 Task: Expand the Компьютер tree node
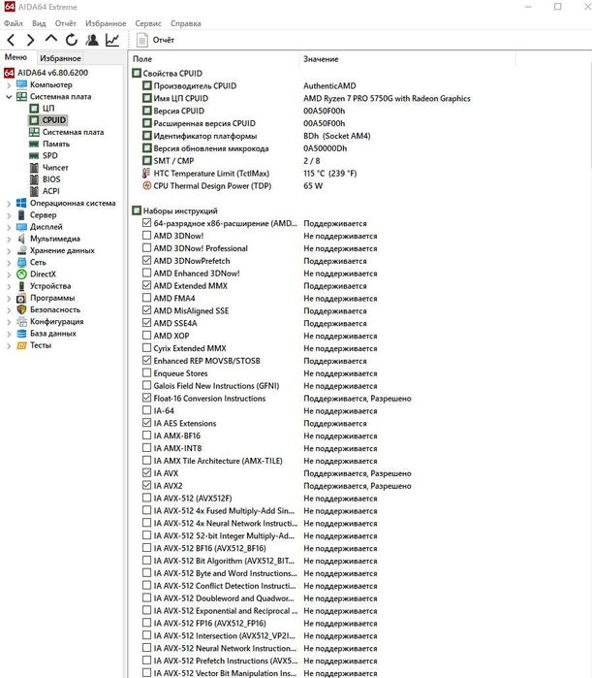[x=9, y=85]
